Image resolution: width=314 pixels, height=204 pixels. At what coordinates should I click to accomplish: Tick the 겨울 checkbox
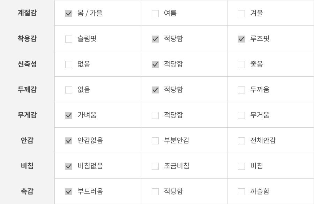click(241, 14)
